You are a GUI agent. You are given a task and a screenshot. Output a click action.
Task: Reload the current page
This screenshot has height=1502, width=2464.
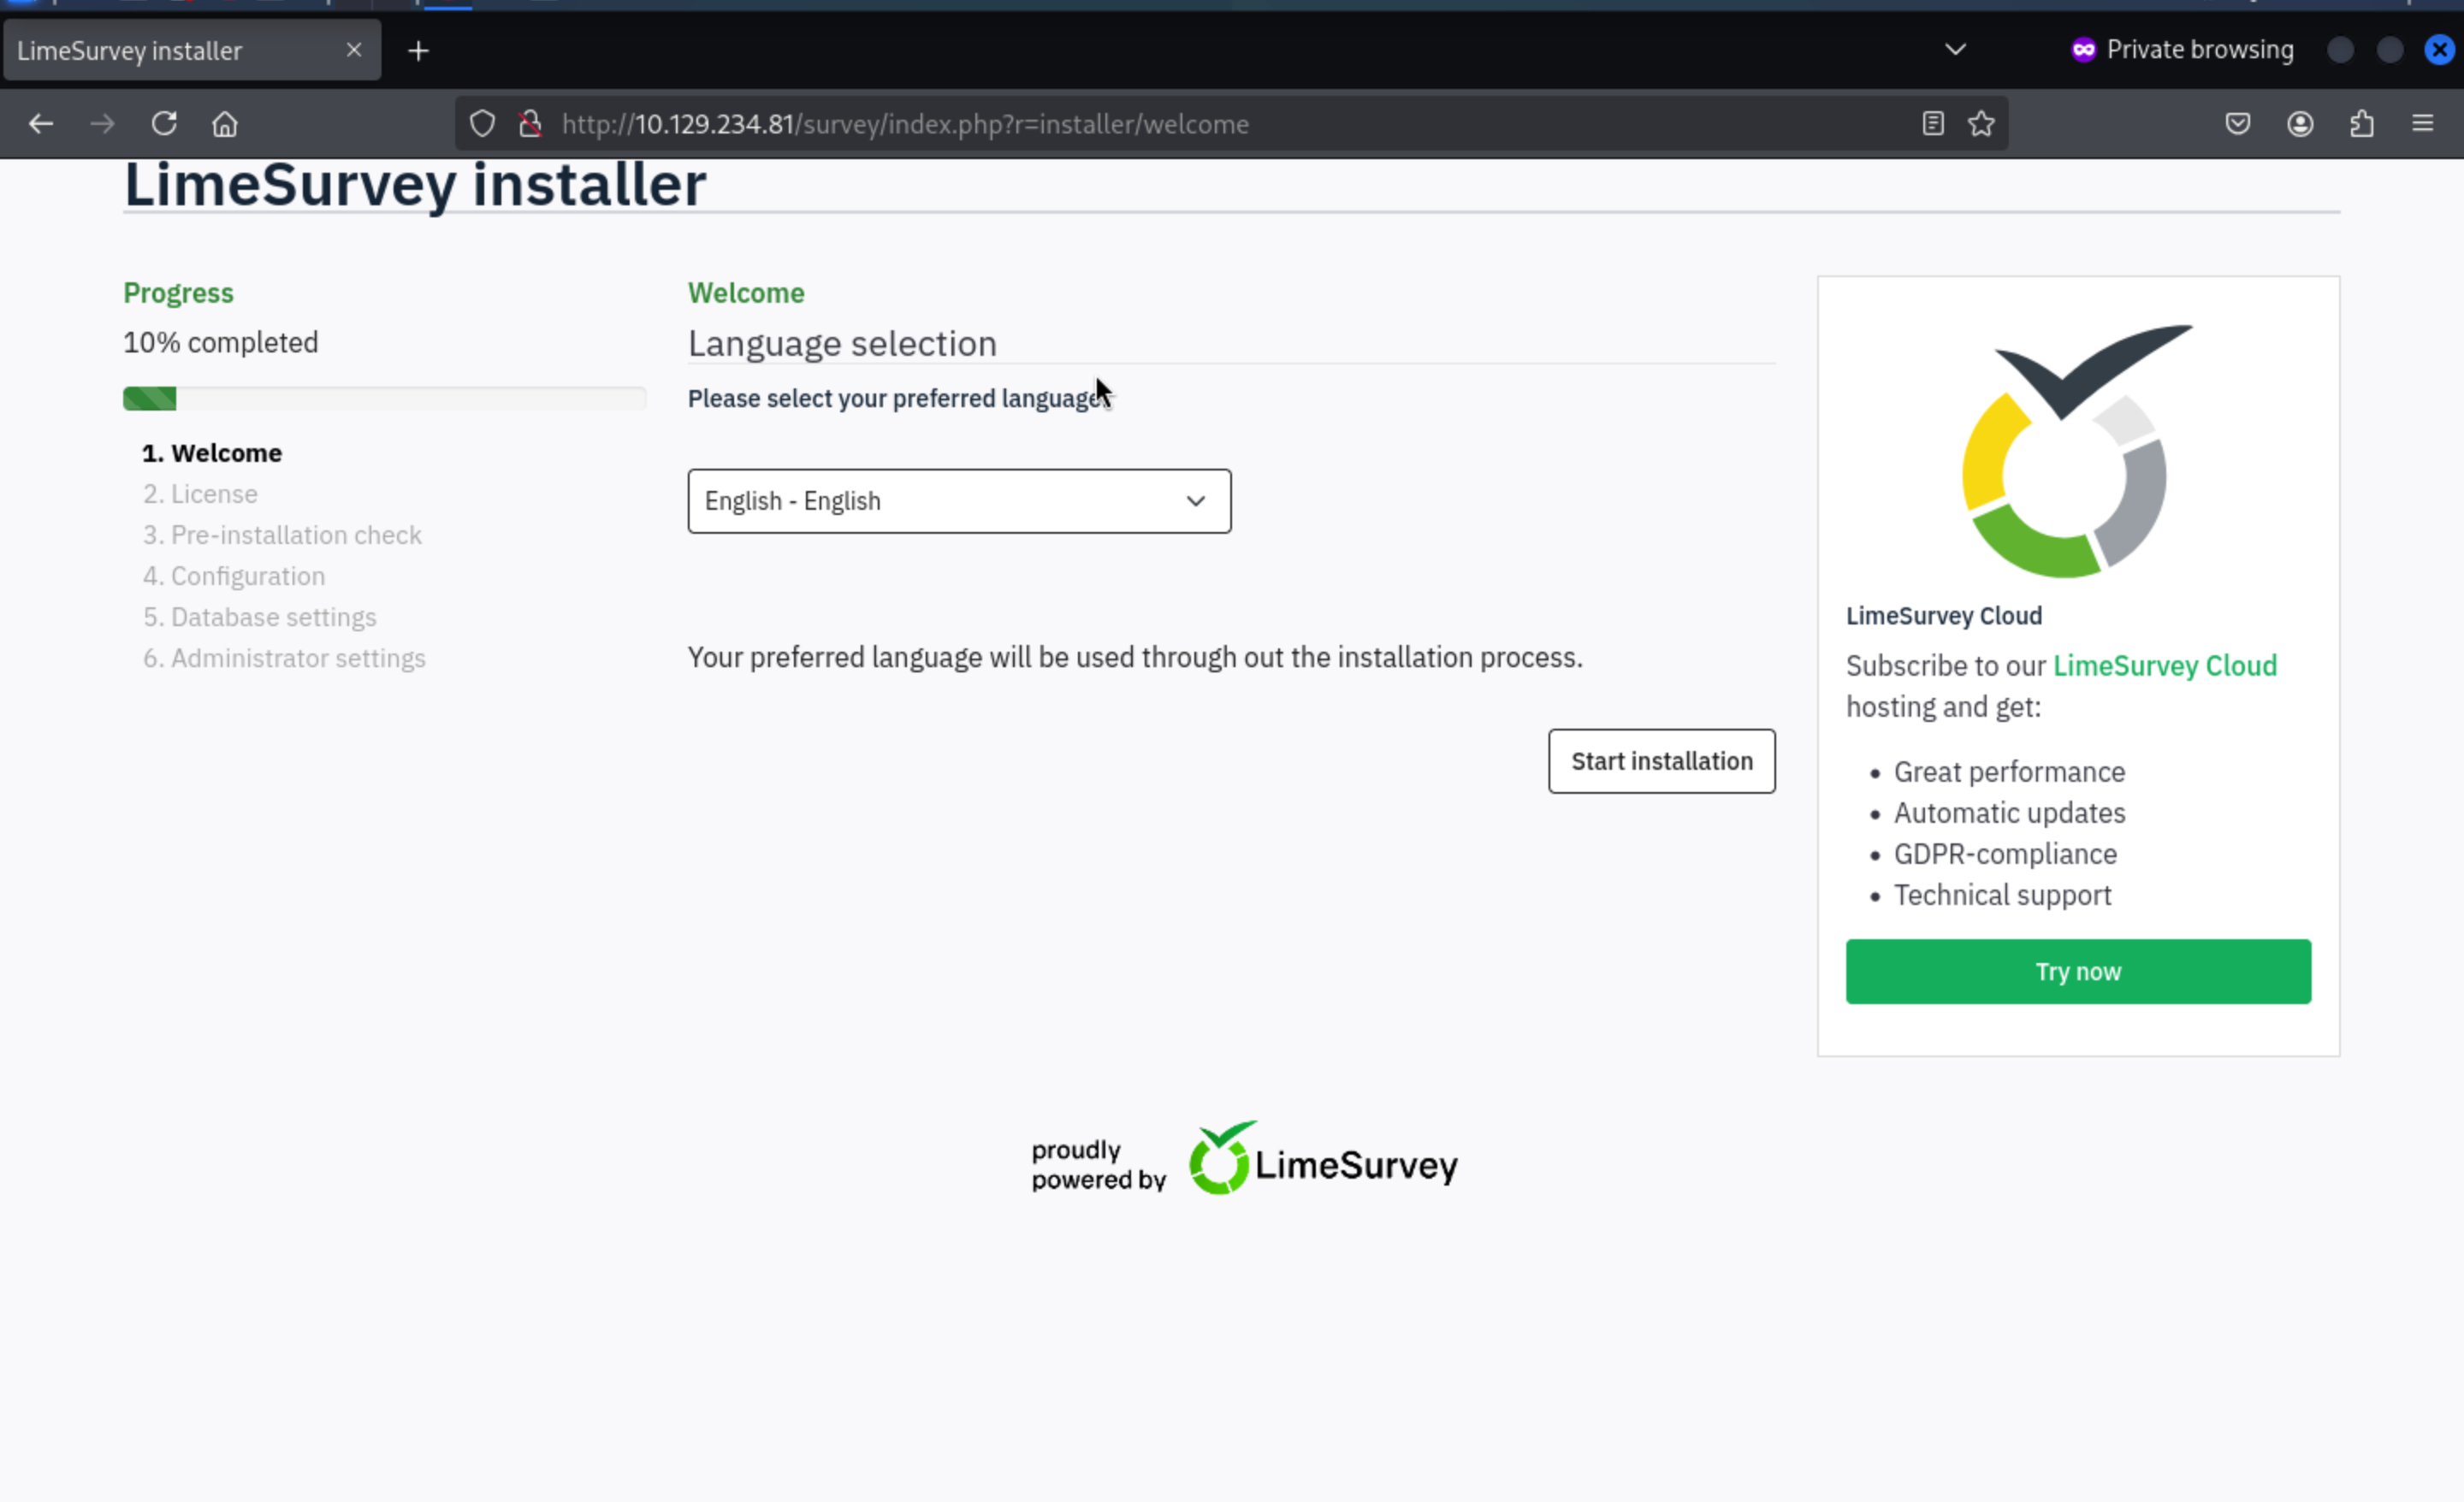[x=164, y=124]
